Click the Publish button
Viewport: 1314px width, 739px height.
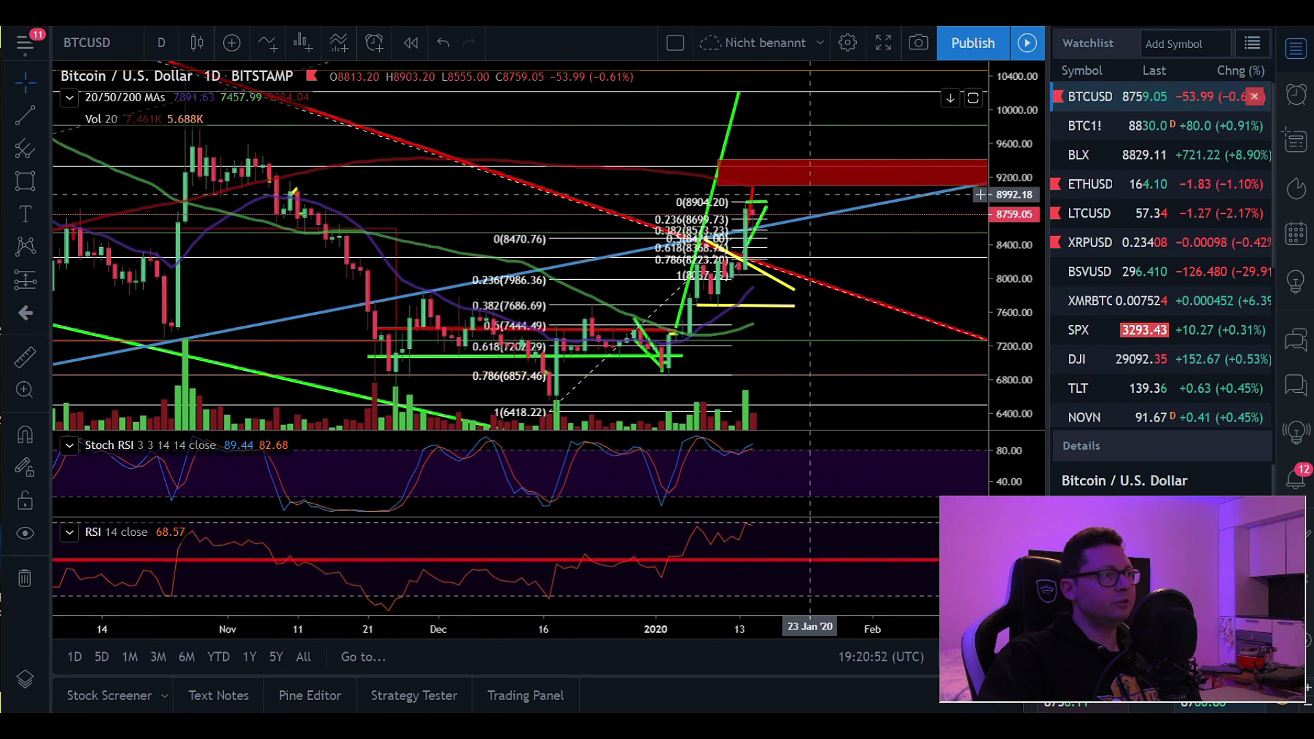point(972,43)
